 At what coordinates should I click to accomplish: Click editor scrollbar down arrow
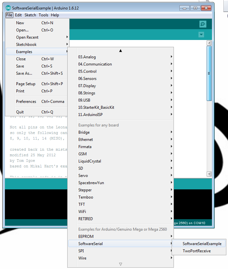pos(209,174)
